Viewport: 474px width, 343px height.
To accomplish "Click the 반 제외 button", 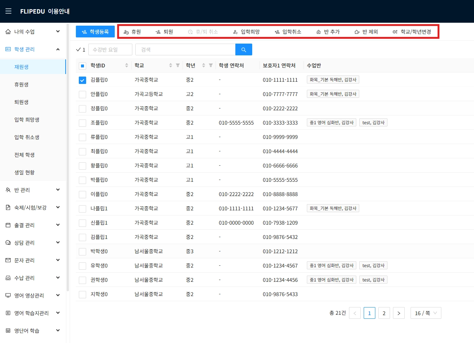I will click(x=366, y=32).
